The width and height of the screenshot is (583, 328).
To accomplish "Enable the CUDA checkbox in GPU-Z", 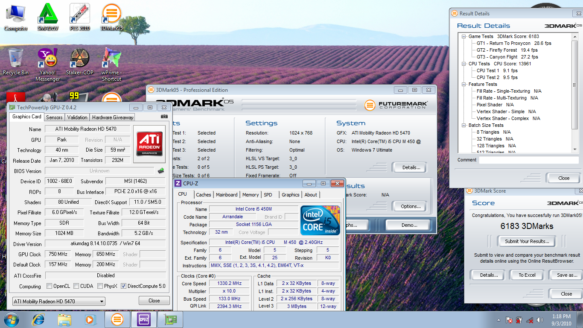I will (x=76, y=286).
